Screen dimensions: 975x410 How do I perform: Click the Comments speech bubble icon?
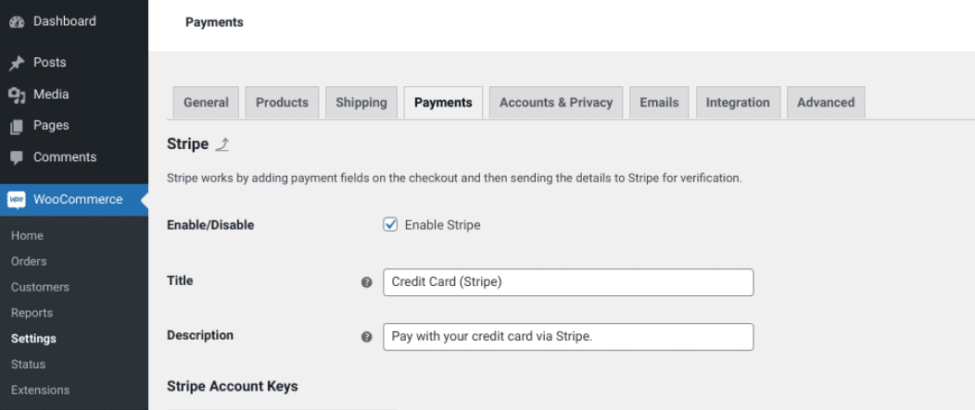coord(17,157)
